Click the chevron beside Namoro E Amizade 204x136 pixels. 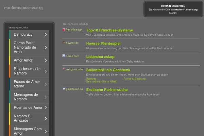(x=46, y=118)
